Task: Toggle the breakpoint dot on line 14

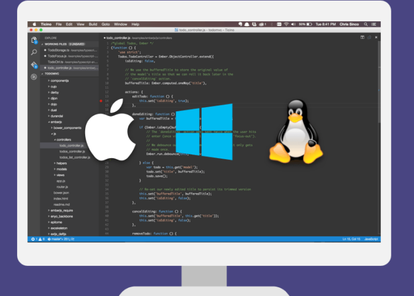Action: [x=101, y=101]
